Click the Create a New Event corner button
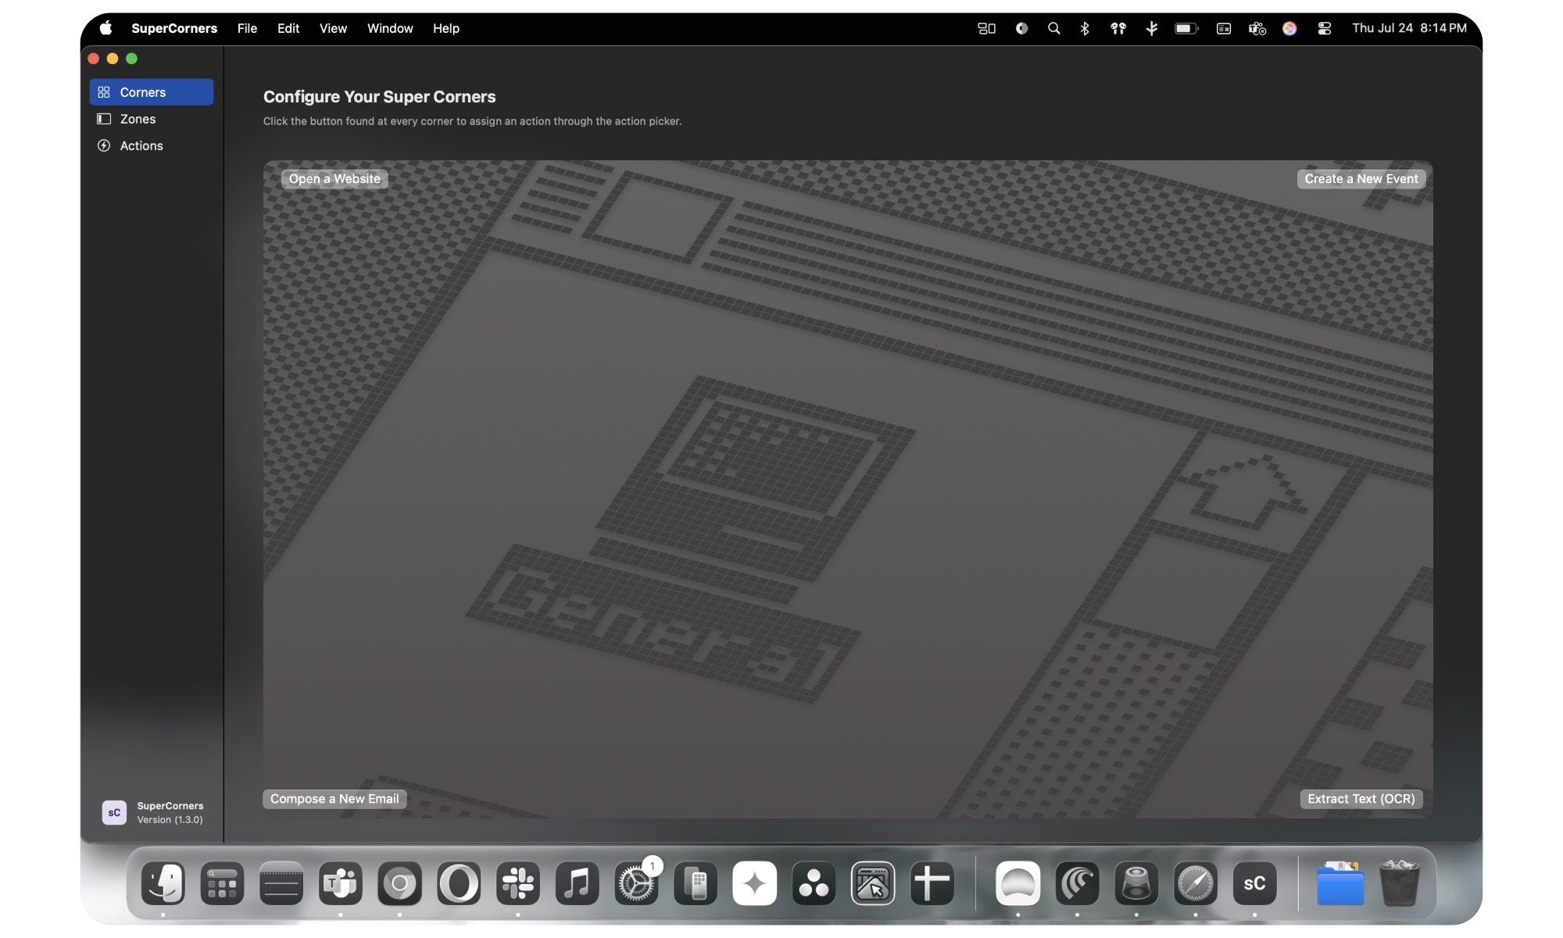This screenshot has width=1563, height=938. tap(1361, 179)
